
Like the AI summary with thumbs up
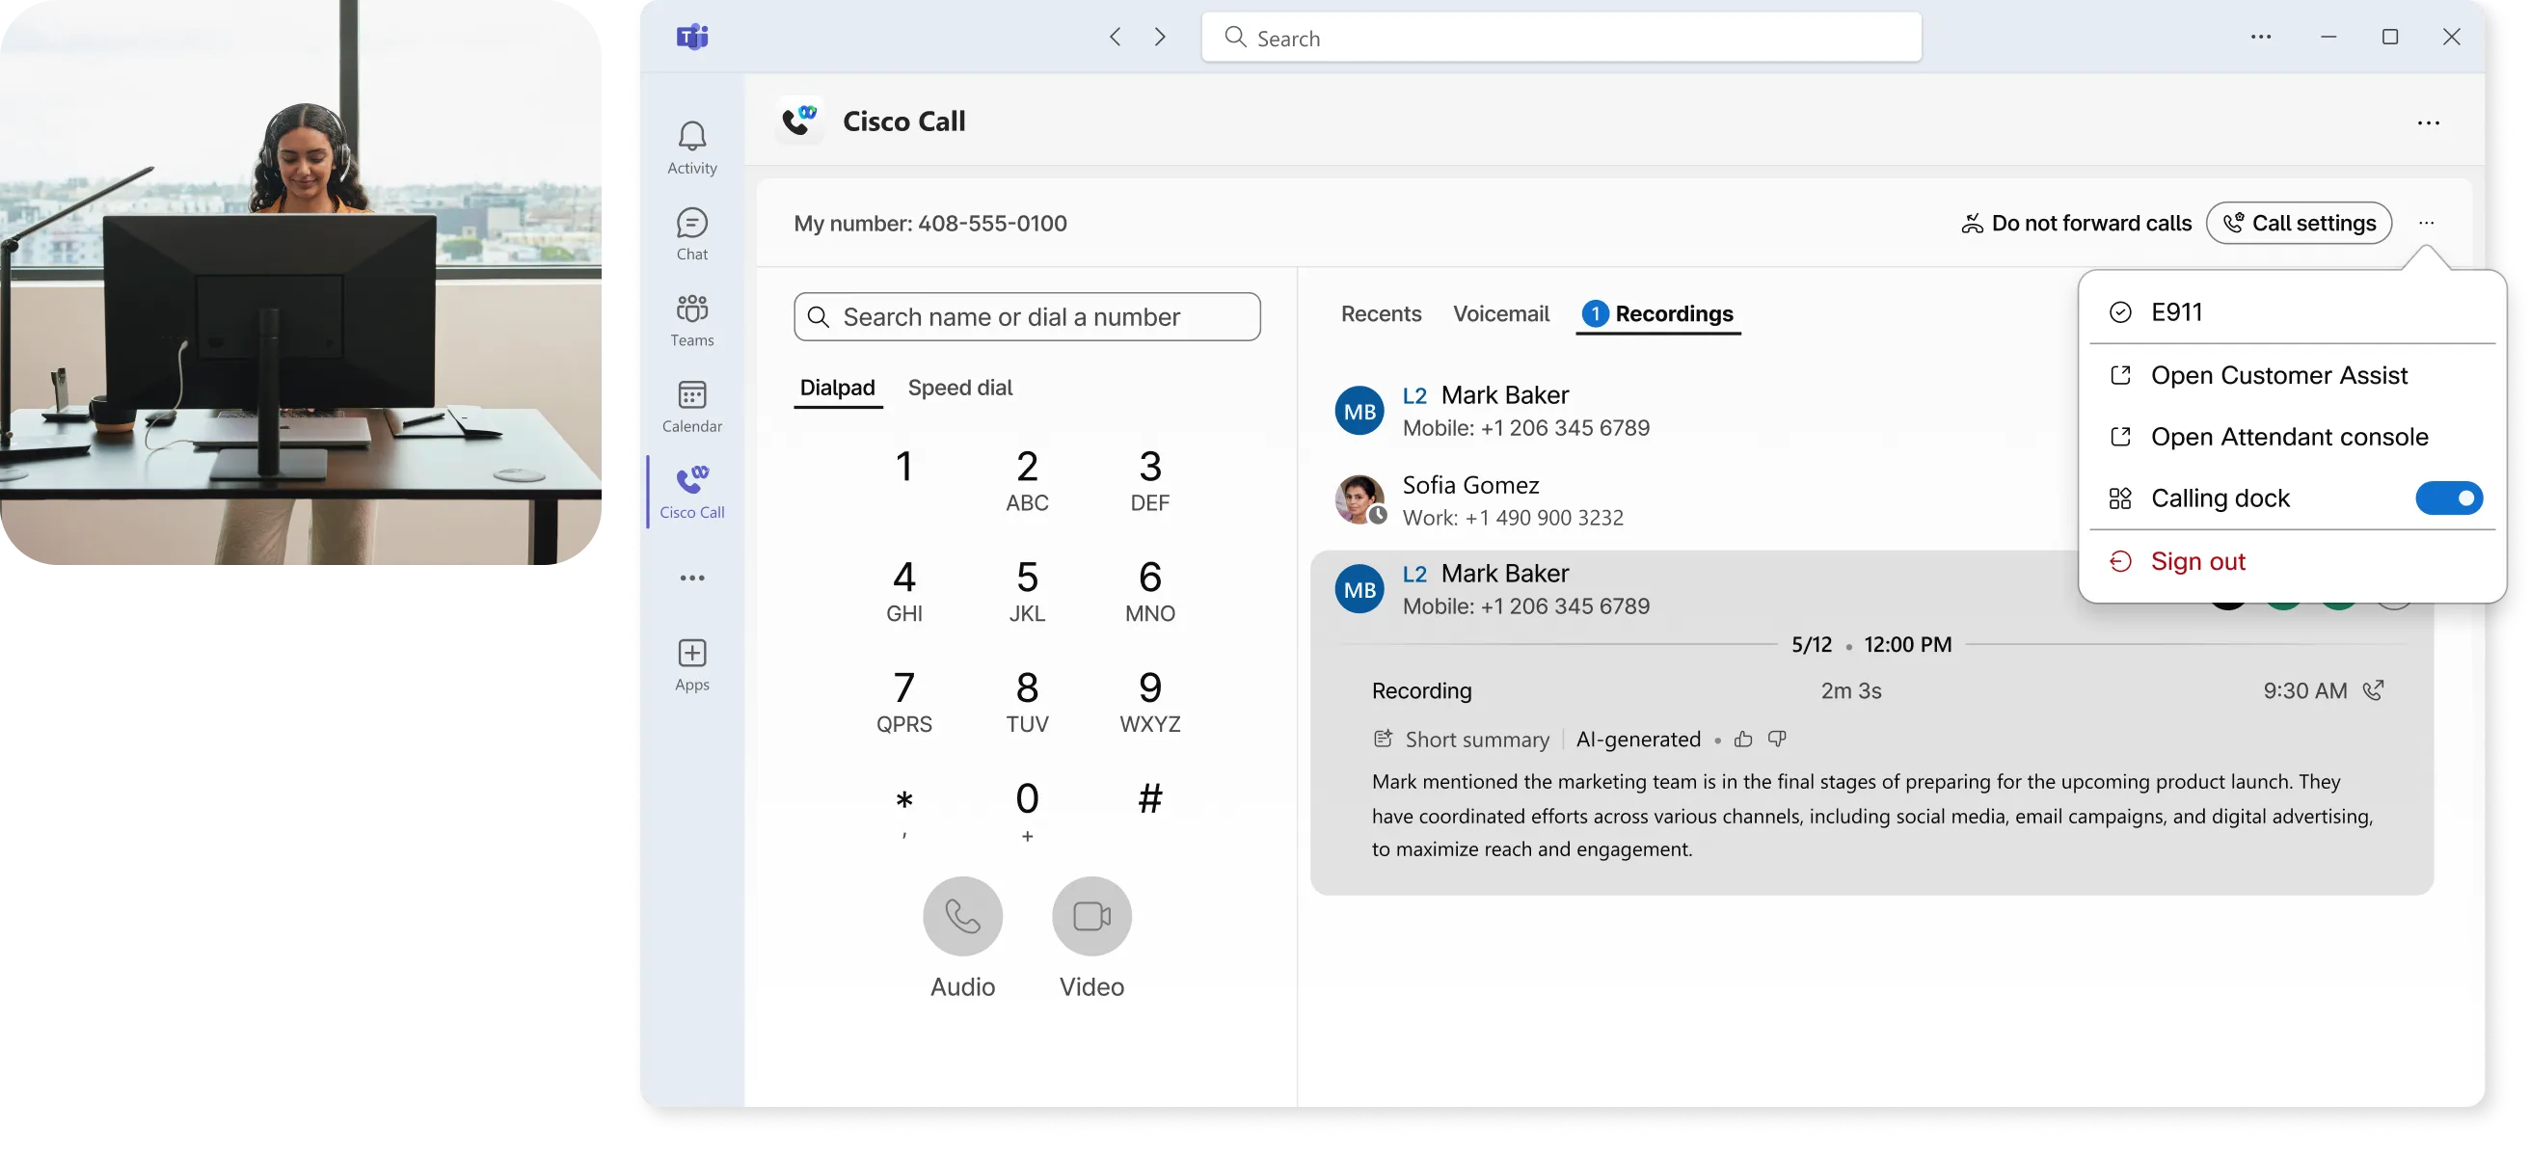point(1742,740)
